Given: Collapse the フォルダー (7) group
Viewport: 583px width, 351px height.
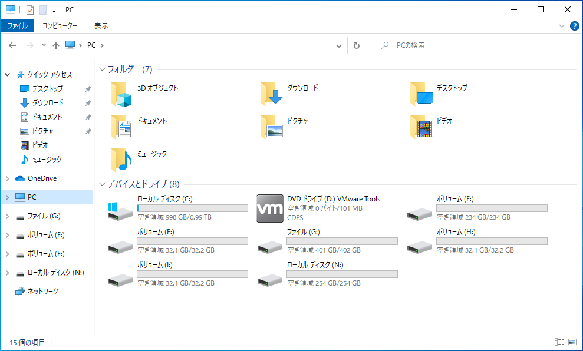Looking at the screenshot, I should tap(102, 69).
